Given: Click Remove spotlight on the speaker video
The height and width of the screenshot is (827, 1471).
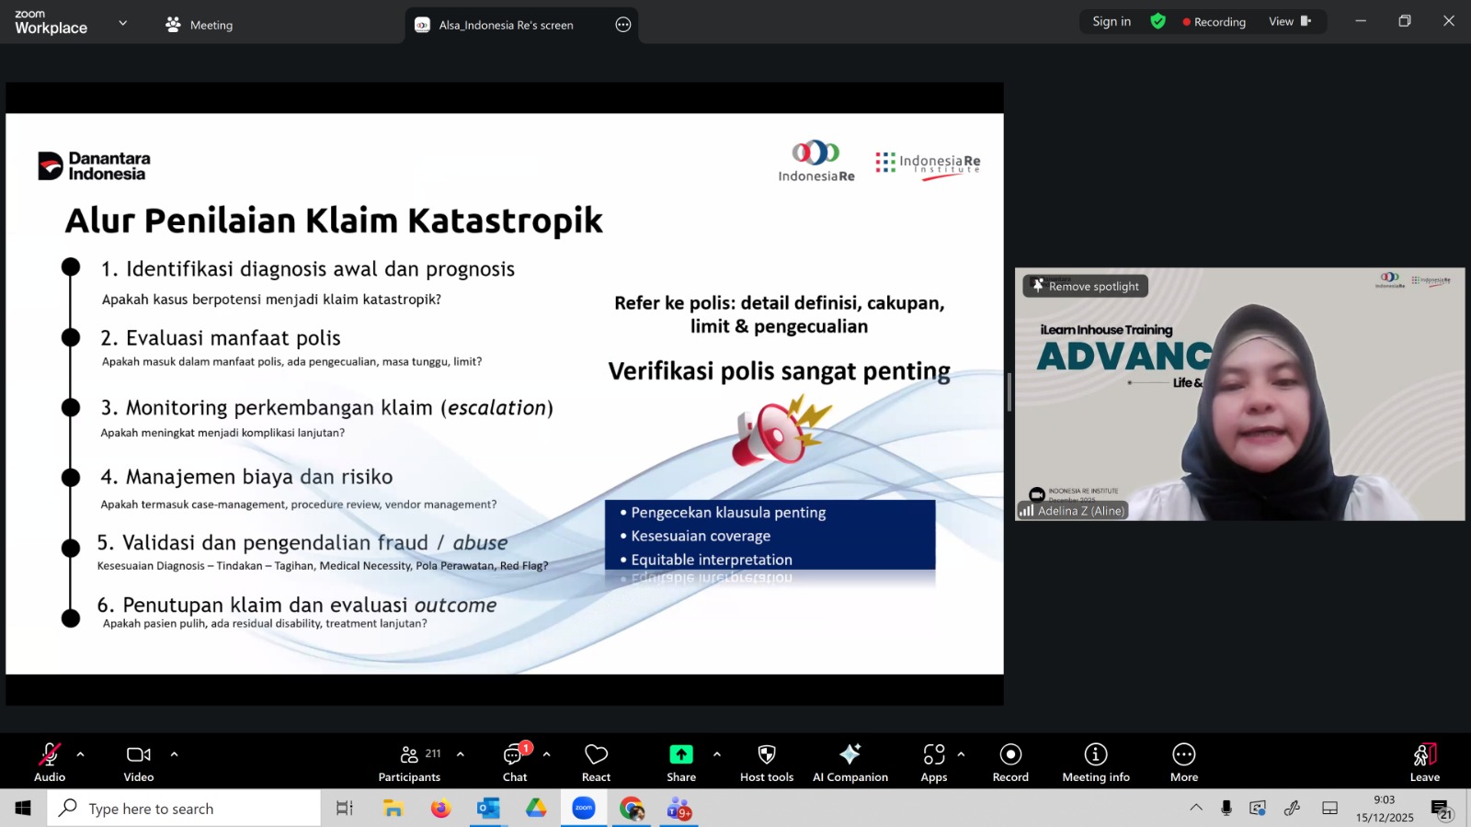Looking at the screenshot, I should pos(1086,287).
